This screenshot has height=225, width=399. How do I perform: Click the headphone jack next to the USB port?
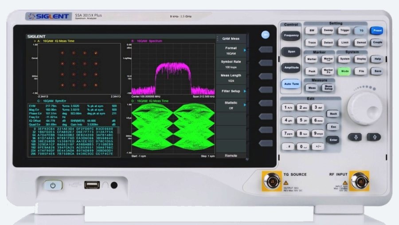point(114,185)
